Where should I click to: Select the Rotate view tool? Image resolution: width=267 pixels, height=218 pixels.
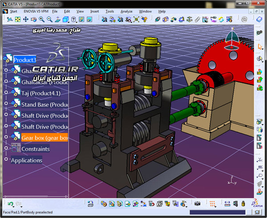[x=34, y=20]
